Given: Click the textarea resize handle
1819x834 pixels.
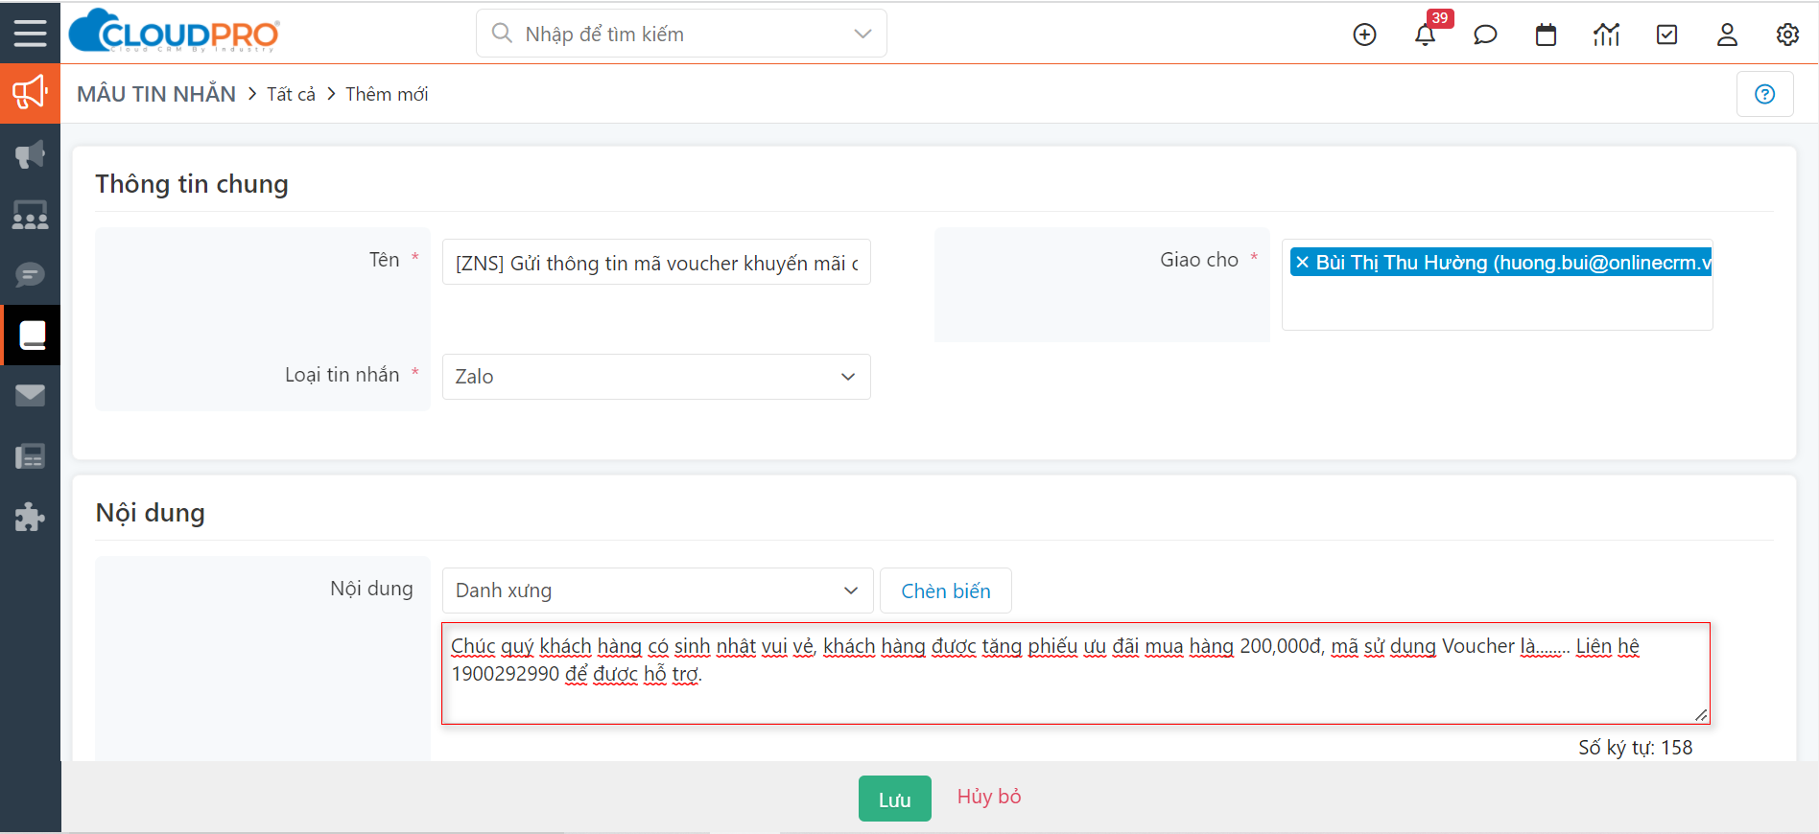Looking at the screenshot, I should coord(1700,714).
